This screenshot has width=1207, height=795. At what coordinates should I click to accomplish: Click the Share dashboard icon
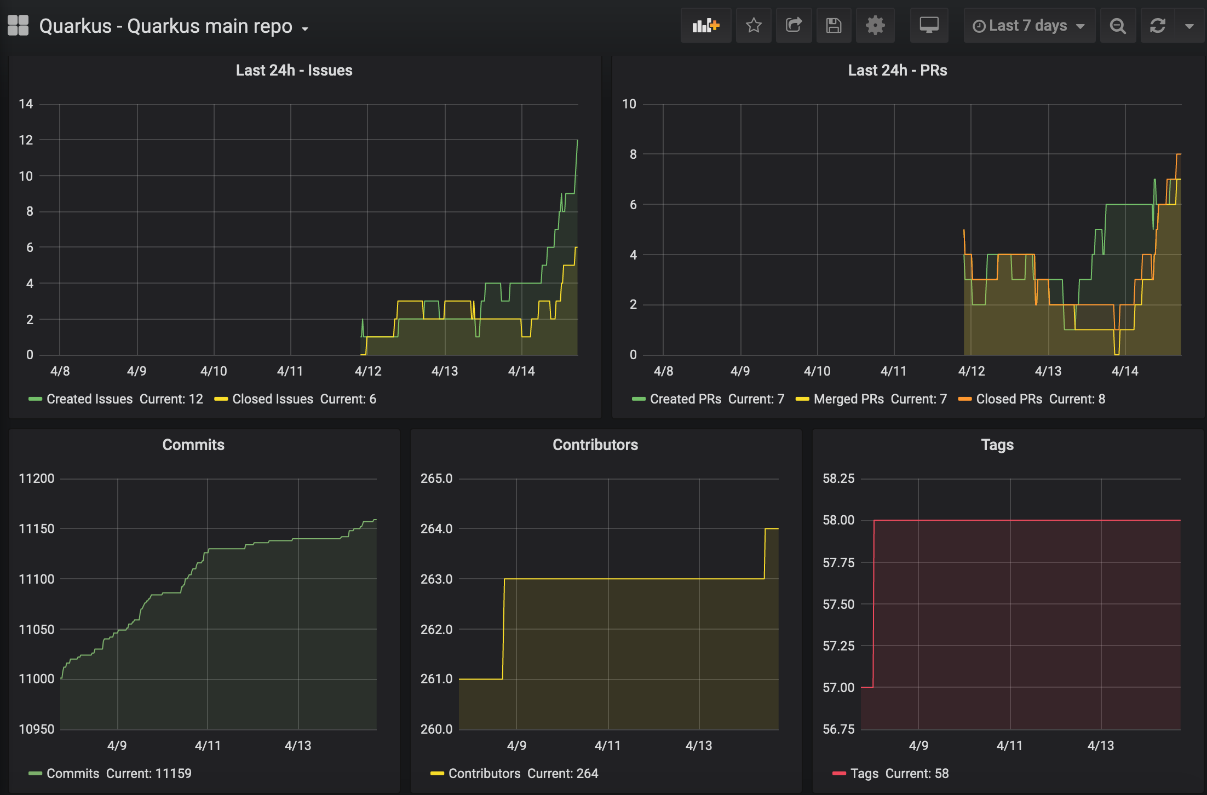point(794,25)
